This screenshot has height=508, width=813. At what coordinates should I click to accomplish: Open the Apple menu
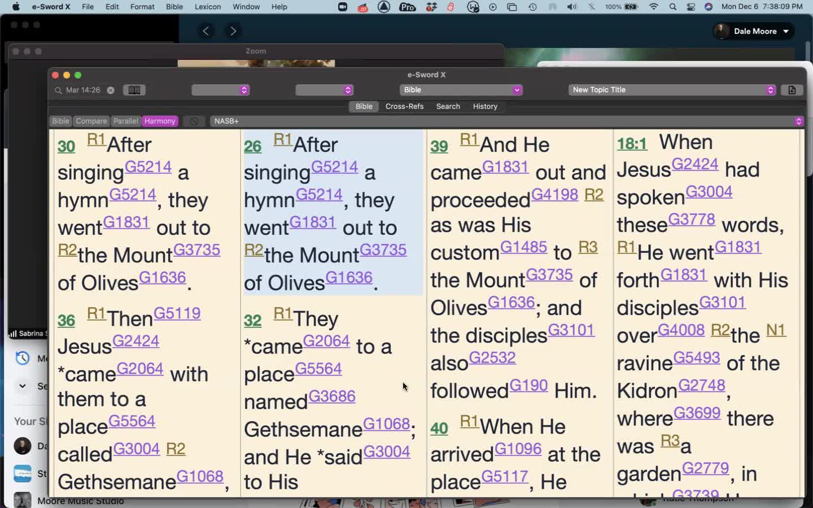pyautogui.click(x=16, y=7)
